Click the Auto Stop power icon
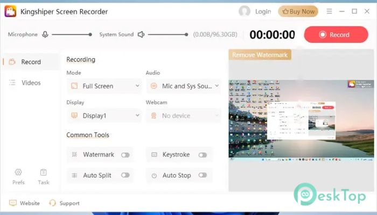The width and height of the screenshot is (377, 215). (154, 176)
